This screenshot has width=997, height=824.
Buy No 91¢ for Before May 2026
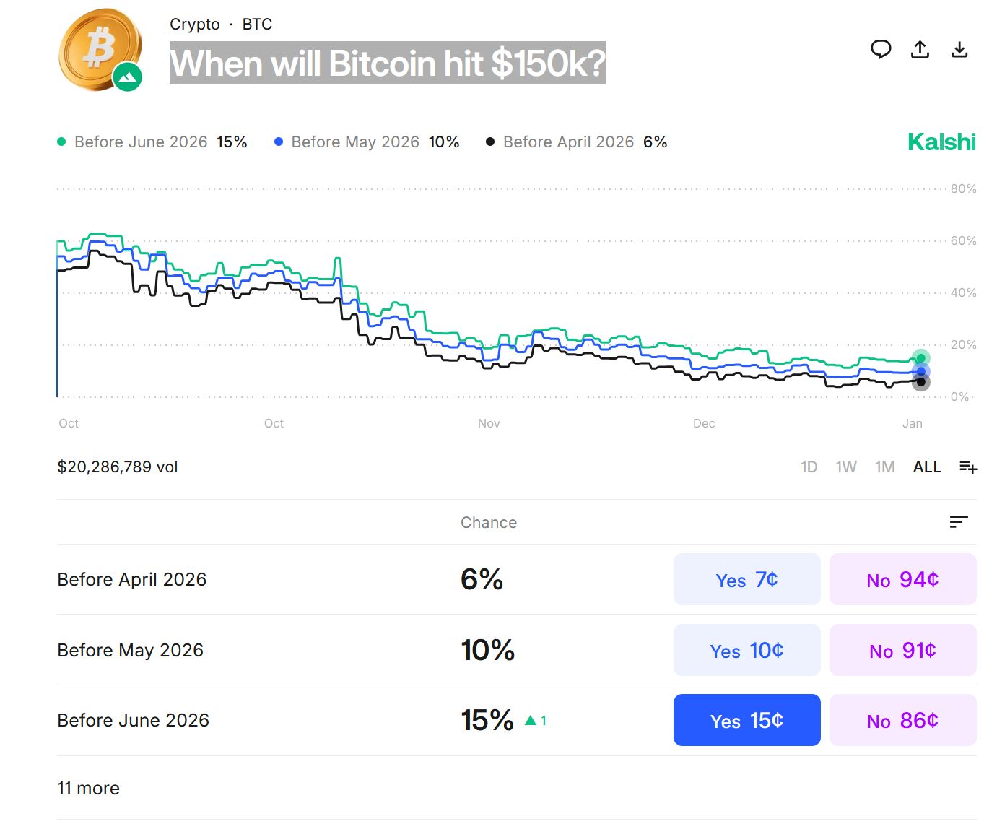pos(902,650)
